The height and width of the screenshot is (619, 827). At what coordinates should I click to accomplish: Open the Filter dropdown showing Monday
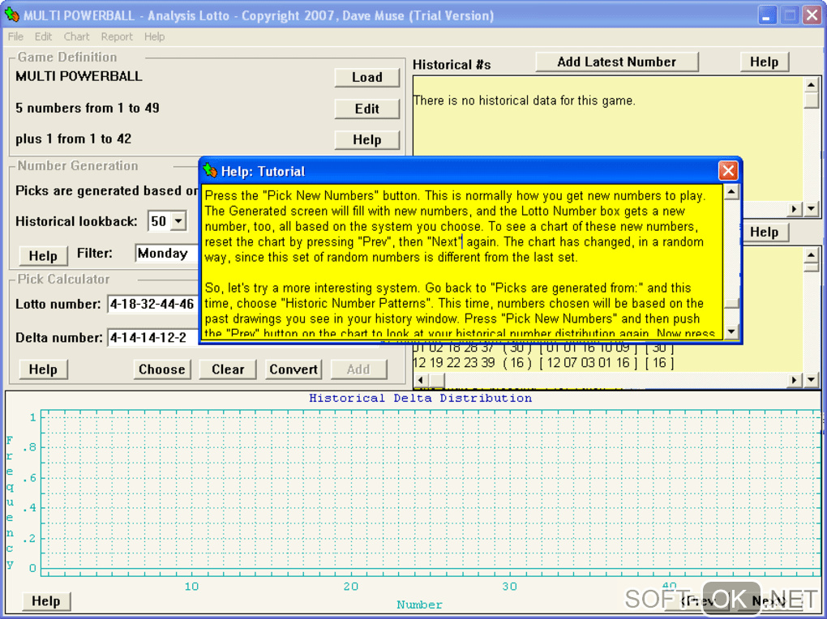coord(166,253)
